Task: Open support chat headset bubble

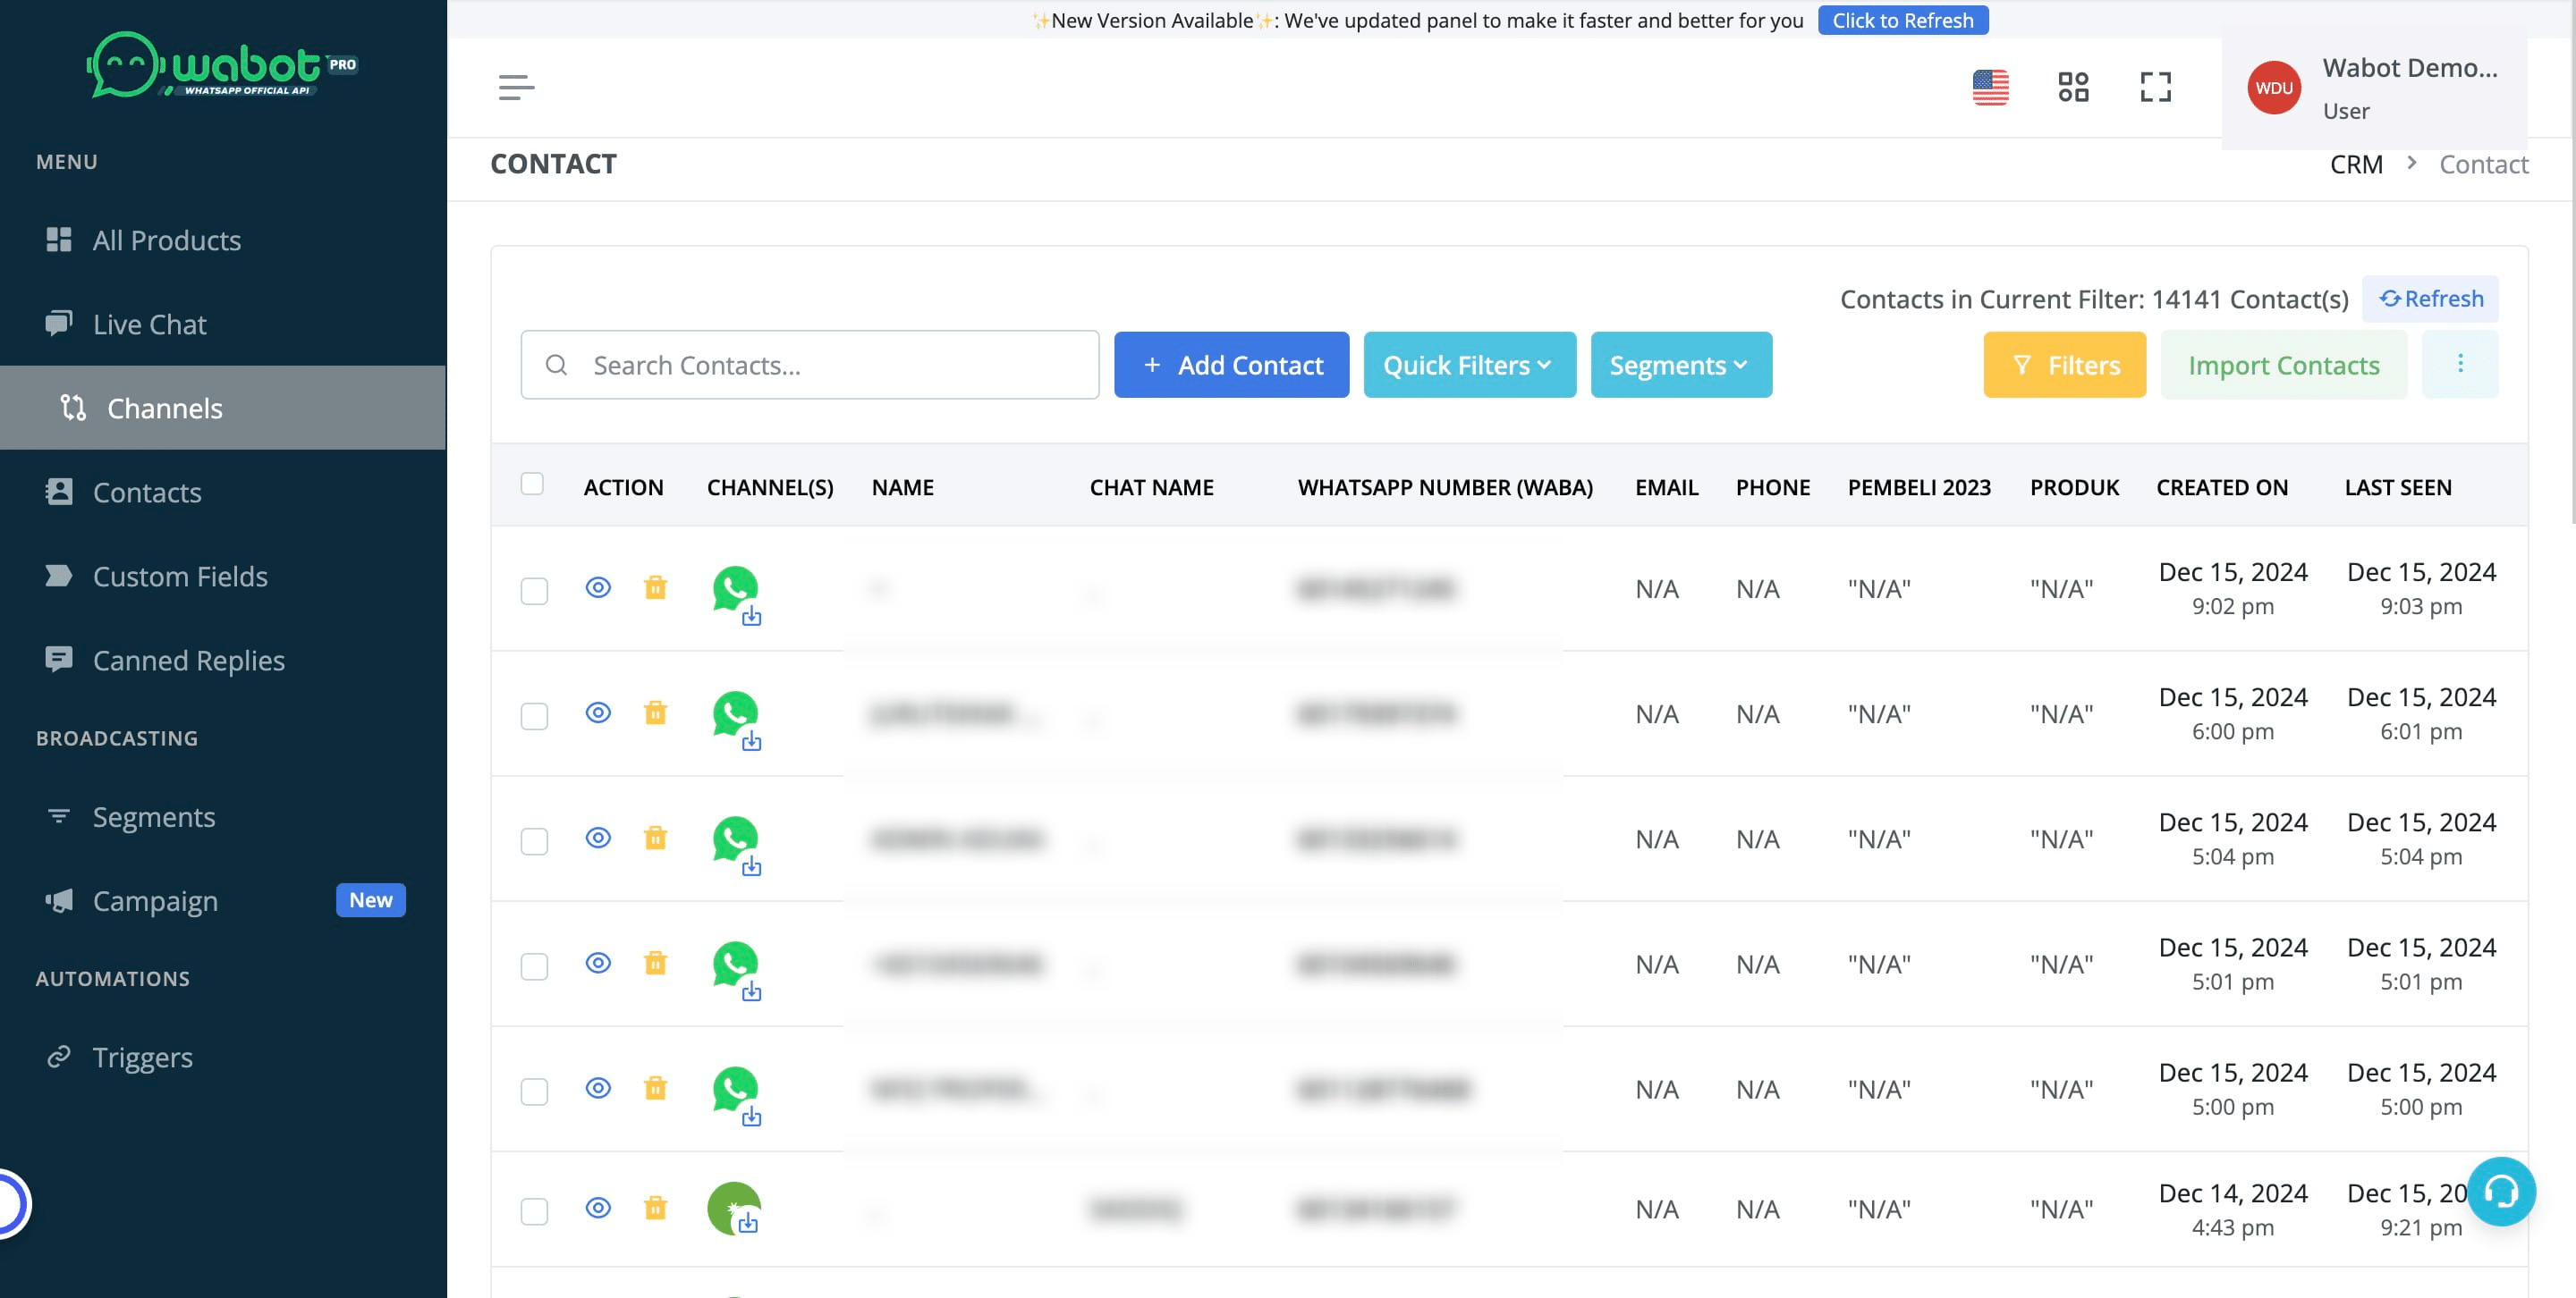Action: [2500, 1191]
